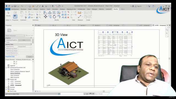
Task: Expand the Families tree node
Action: coord(6,87)
